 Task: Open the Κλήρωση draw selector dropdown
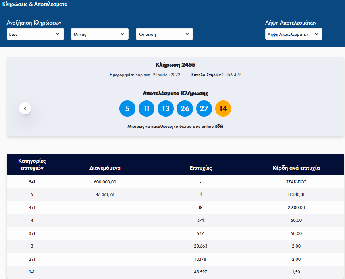click(x=164, y=34)
